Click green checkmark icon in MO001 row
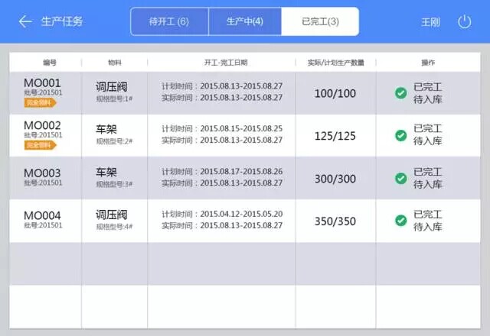 [400, 93]
